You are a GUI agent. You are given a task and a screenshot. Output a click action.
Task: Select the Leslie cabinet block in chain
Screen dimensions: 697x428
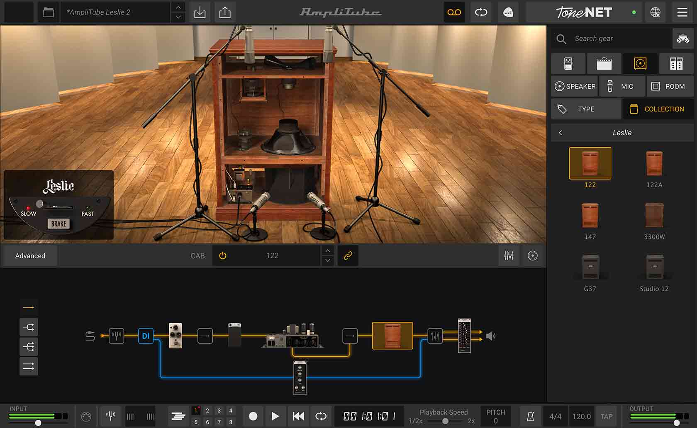(392, 336)
